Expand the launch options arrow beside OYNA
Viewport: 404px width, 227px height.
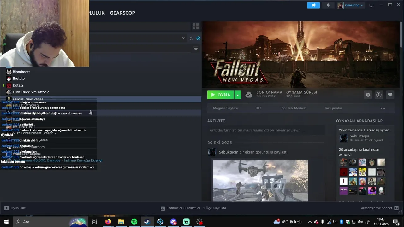(x=238, y=95)
